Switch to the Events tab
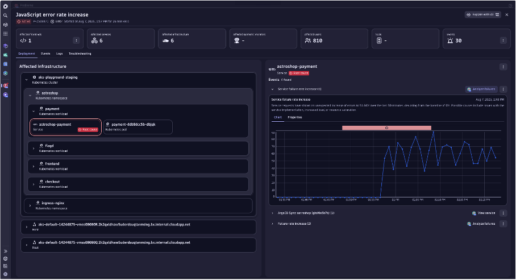 (45, 53)
